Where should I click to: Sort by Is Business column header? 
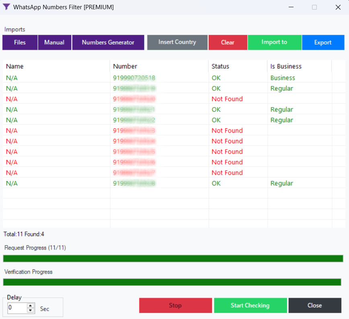pos(300,66)
